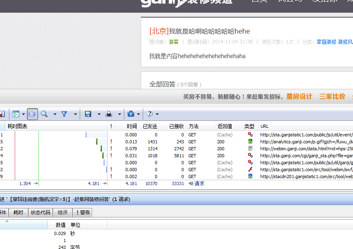The height and width of the screenshot is (249, 353).
Task: Open the Save options dropdown arrow
Action: click(x=99, y=114)
